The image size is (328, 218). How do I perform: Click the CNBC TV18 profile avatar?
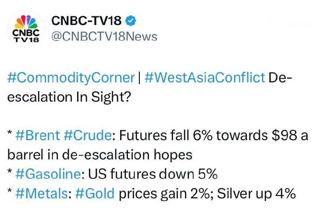[x=26, y=29]
